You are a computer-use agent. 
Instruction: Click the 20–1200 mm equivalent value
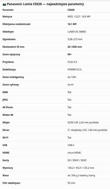click(74, 47)
